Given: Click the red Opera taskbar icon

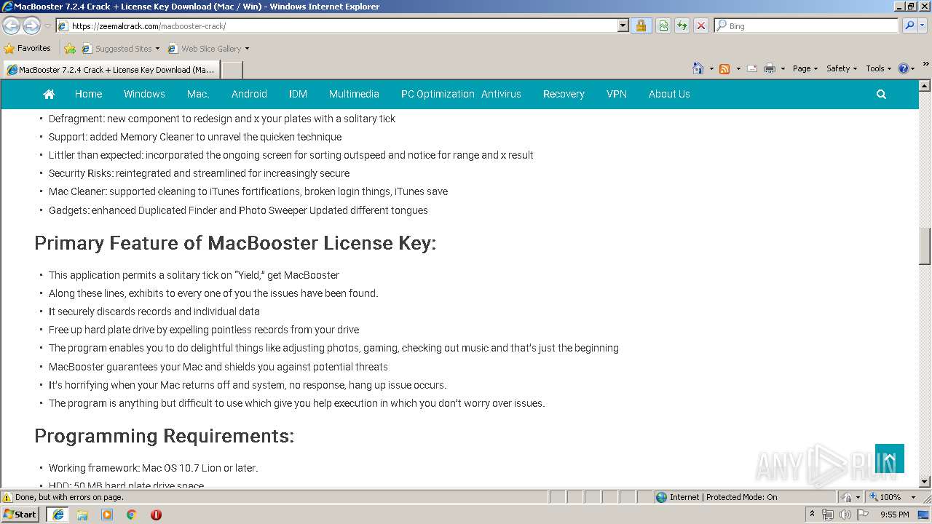Looking at the screenshot, I should tap(156, 515).
